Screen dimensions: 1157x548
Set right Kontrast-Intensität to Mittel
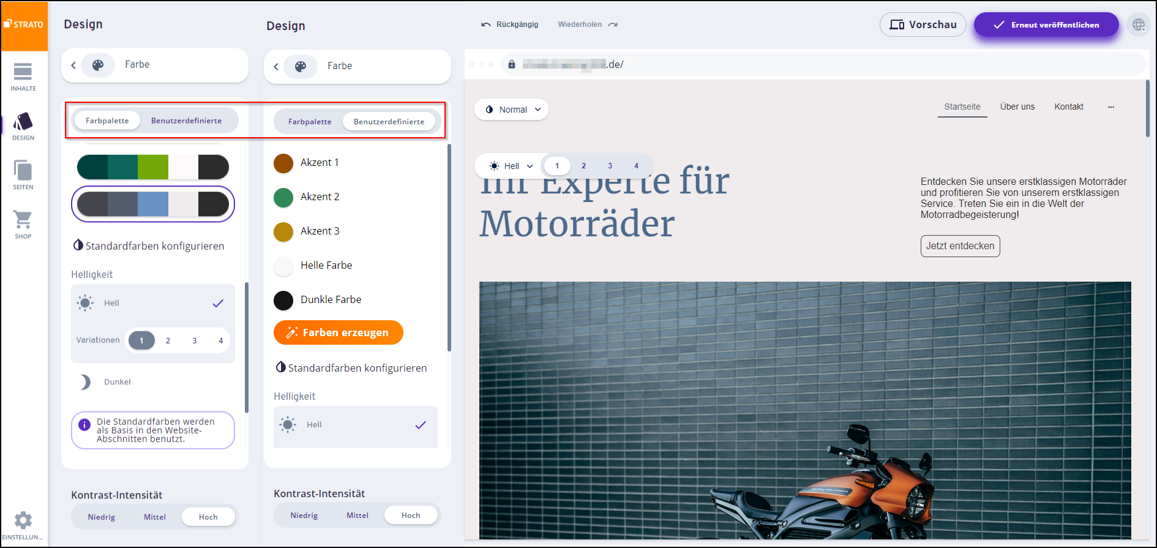pos(358,516)
